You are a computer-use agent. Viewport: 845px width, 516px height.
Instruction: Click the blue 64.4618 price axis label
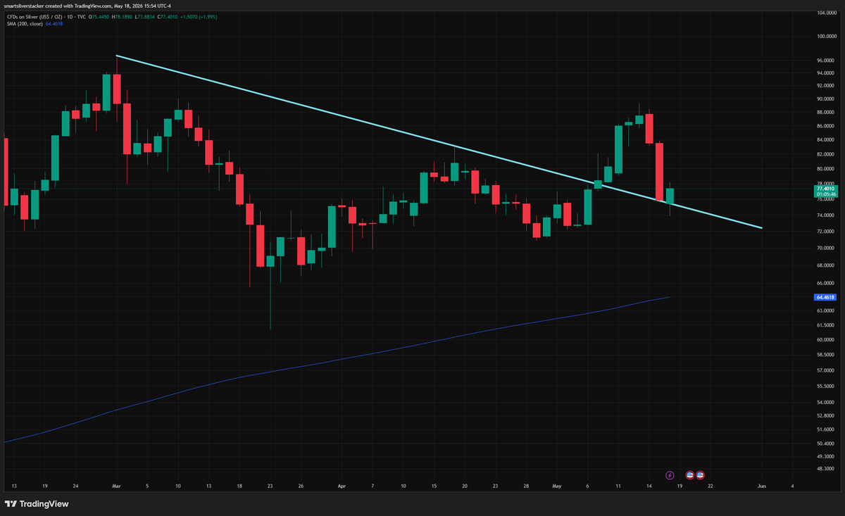825,297
